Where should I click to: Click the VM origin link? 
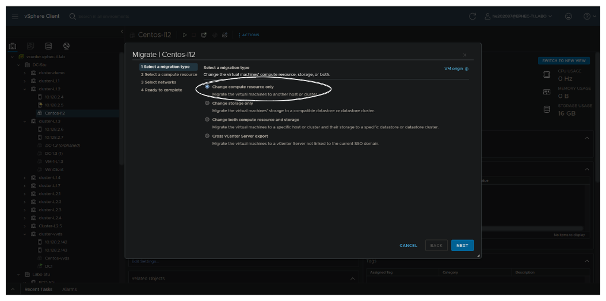453,69
